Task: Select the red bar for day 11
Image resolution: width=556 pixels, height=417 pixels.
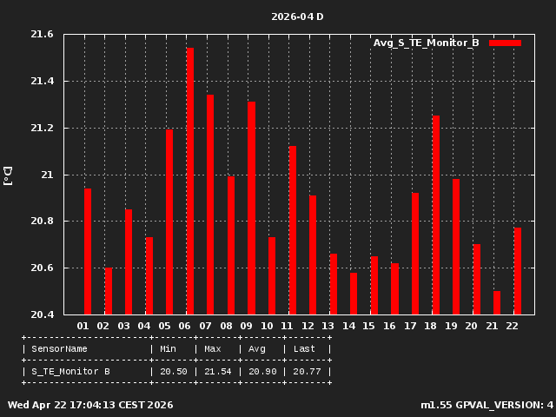Action: (293, 230)
